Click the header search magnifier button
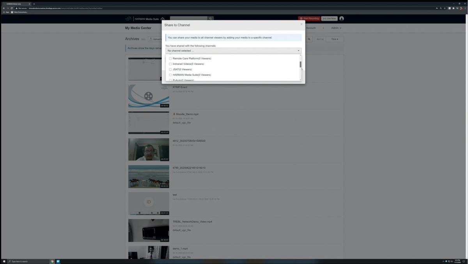Image resolution: width=468 pixels, height=264 pixels. 211,18
